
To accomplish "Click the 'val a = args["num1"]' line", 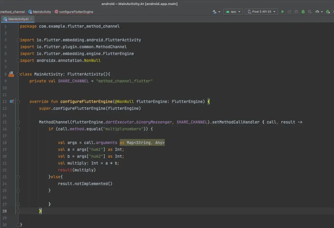I will tap(91, 150).
